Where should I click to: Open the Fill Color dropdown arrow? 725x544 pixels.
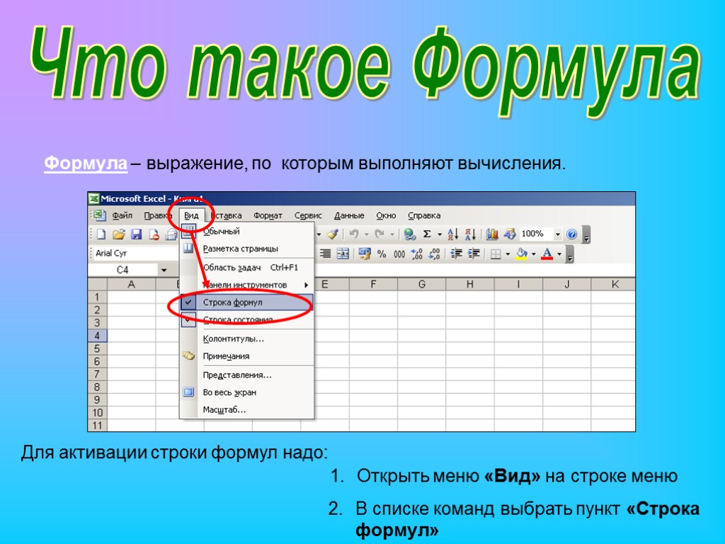click(534, 254)
